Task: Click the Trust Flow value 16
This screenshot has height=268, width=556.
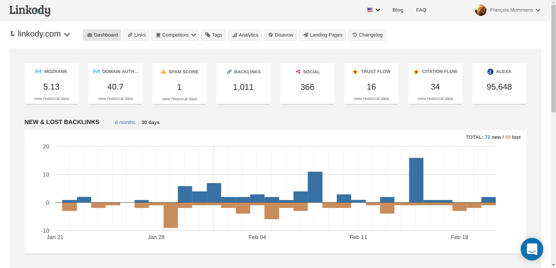Action: click(371, 87)
